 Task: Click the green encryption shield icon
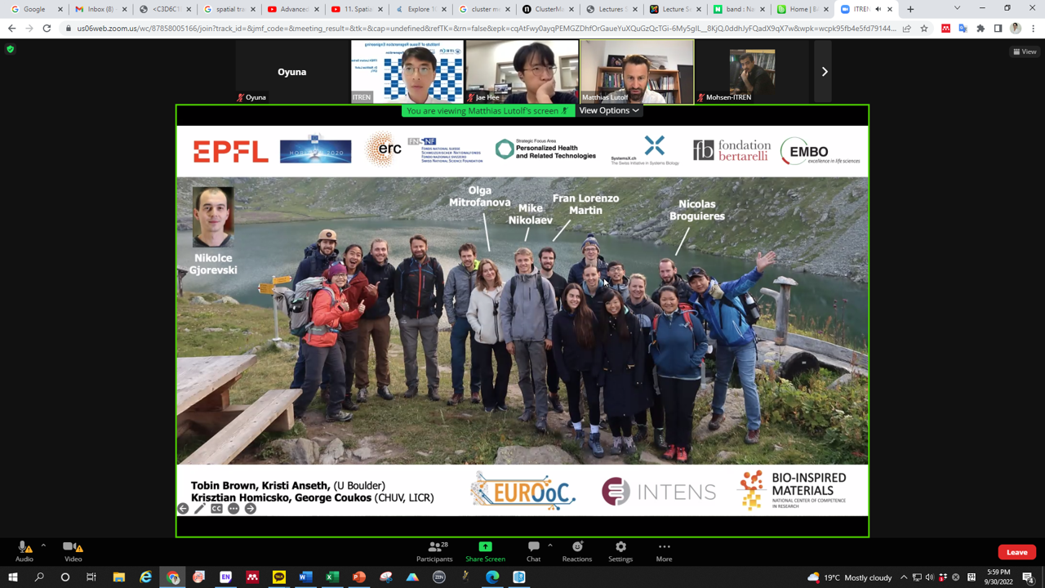[11, 50]
